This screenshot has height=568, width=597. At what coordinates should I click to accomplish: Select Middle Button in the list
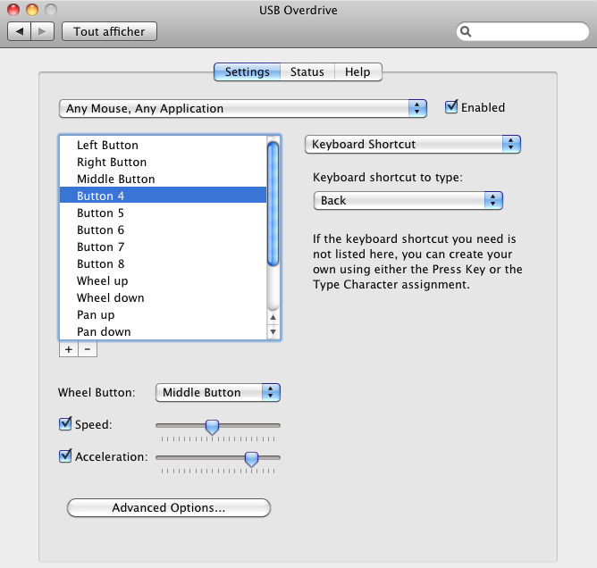tap(163, 179)
